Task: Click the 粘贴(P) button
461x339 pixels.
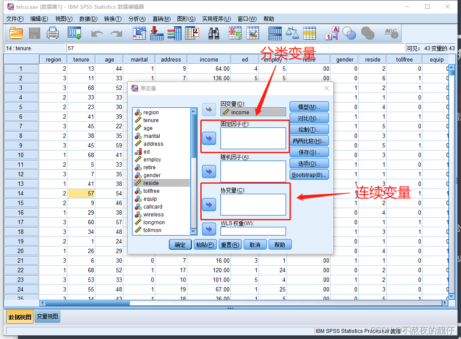Action: pos(205,245)
